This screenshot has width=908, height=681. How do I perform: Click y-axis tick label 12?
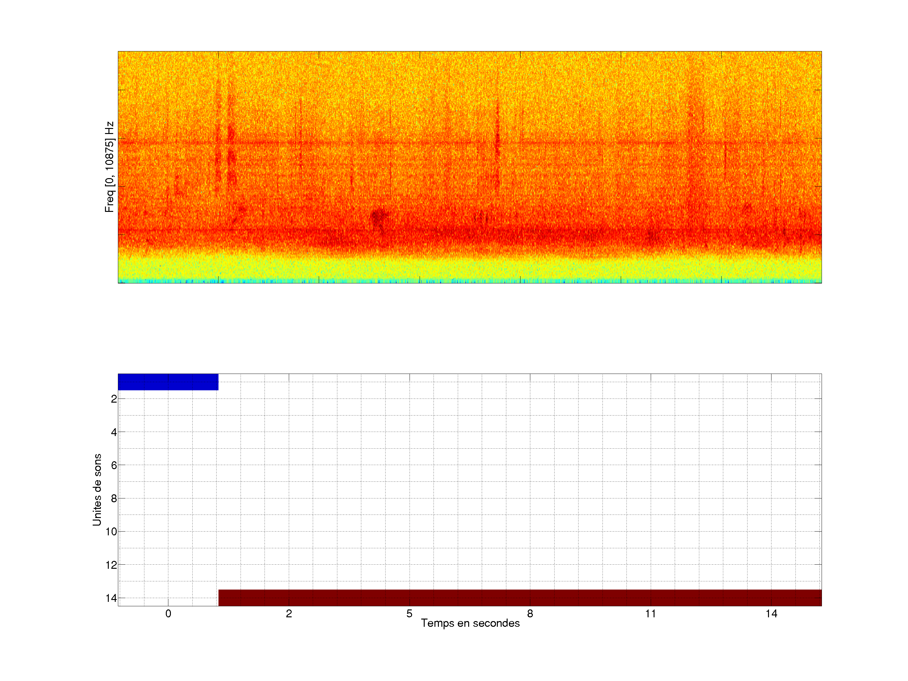[x=111, y=565]
